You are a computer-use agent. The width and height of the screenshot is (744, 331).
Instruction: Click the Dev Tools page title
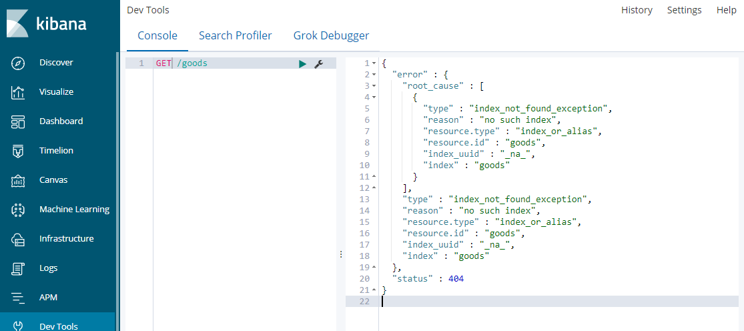[x=148, y=10]
